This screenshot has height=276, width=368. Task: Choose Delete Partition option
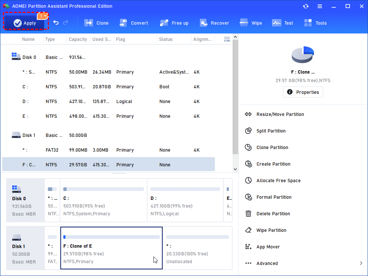(x=273, y=213)
